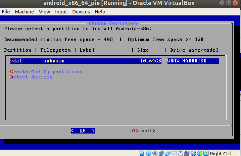Click the 'unknown' filesystem value
241x156 pixels.
pos(54,61)
